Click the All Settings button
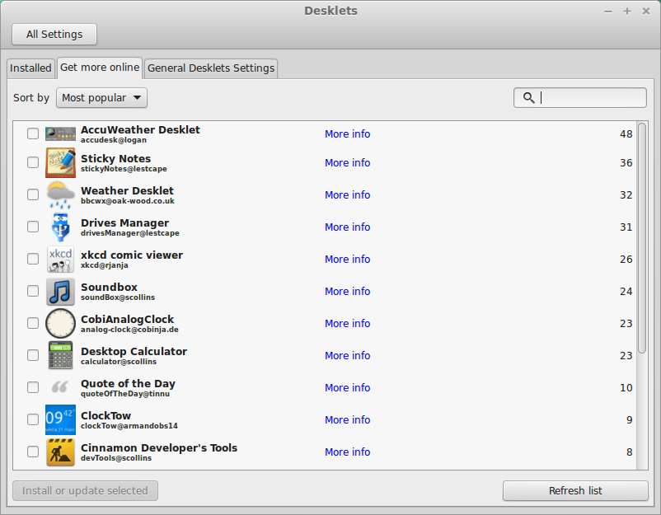The image size is (661, 515). pyautogui.click(x=54, y=34)
